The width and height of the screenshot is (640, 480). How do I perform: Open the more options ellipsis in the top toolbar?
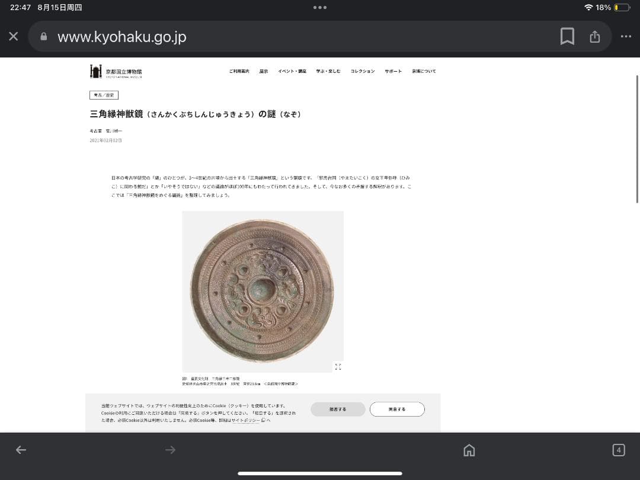point(626,36)
